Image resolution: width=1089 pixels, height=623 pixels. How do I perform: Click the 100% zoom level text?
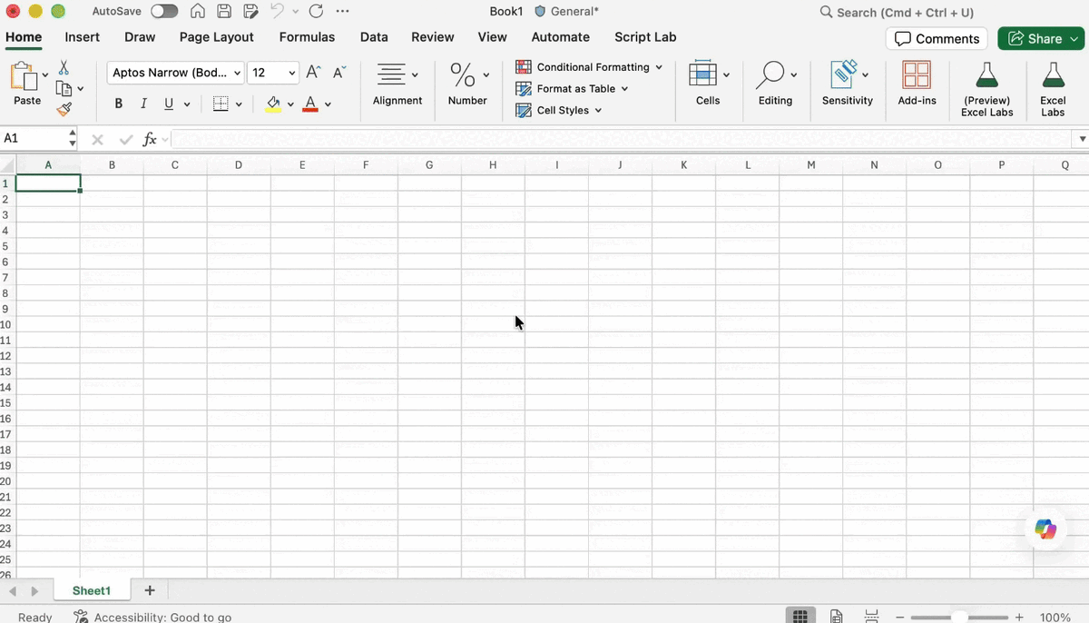coord(1055,617)
